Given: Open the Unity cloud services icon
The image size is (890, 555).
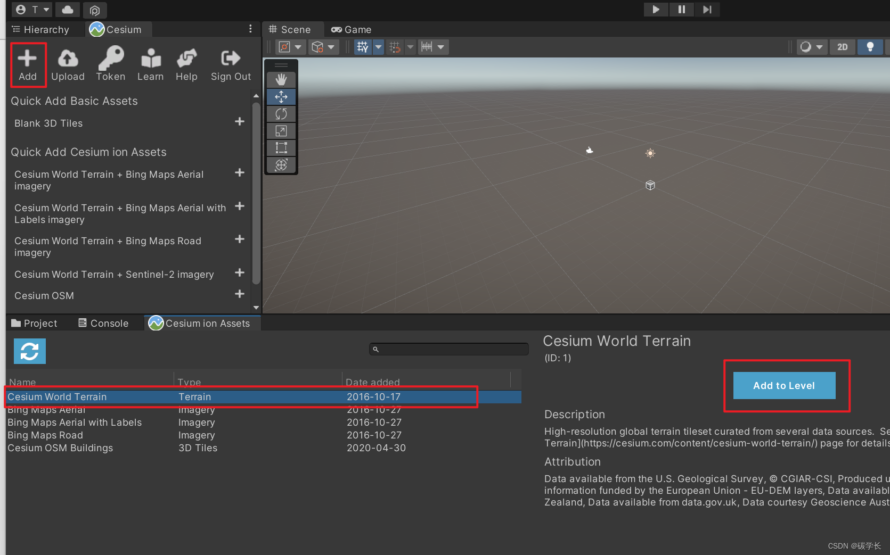Looking at the screenshot, I should (x=68, y=10).
